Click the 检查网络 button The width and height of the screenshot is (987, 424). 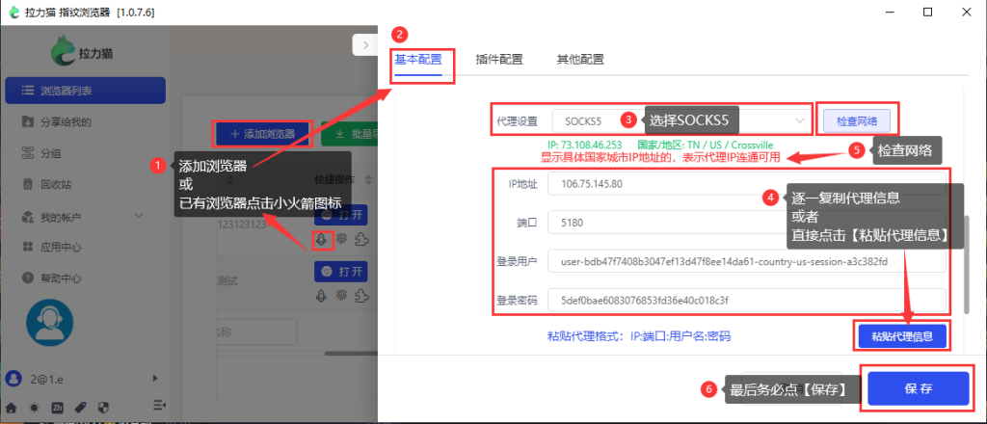point(857,120)
